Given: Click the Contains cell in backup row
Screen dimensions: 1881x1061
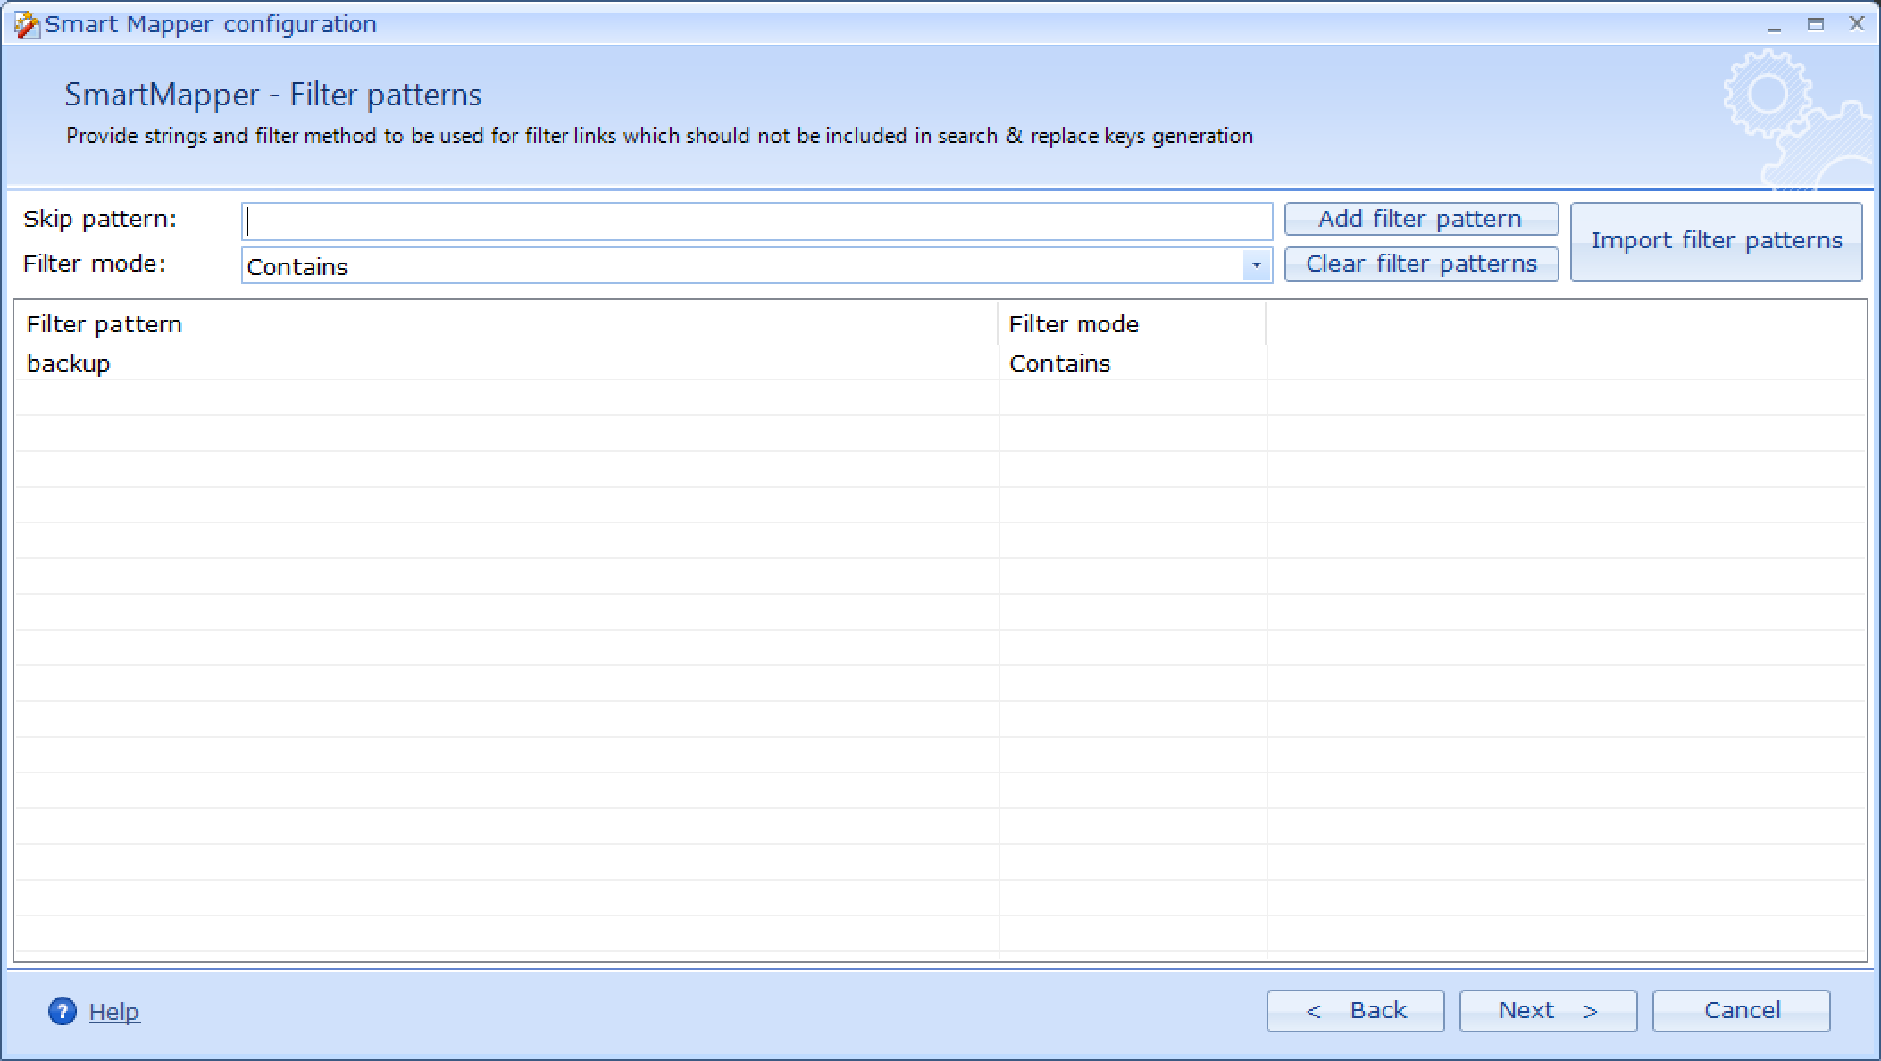Looking at the screenshot, I should point(1132,363).
